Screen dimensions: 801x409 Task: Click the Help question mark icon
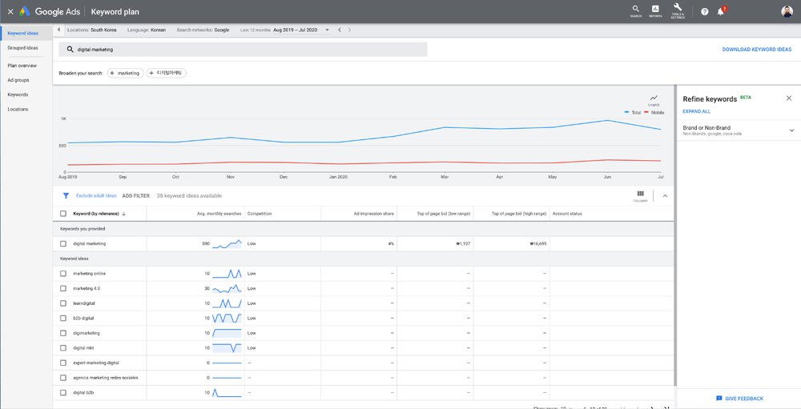click(705, 12)
